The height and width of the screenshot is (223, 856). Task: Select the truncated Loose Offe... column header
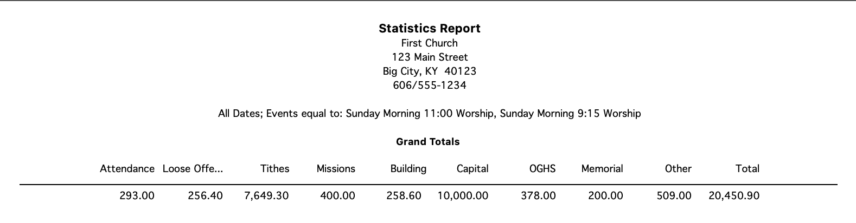[193, 169]
